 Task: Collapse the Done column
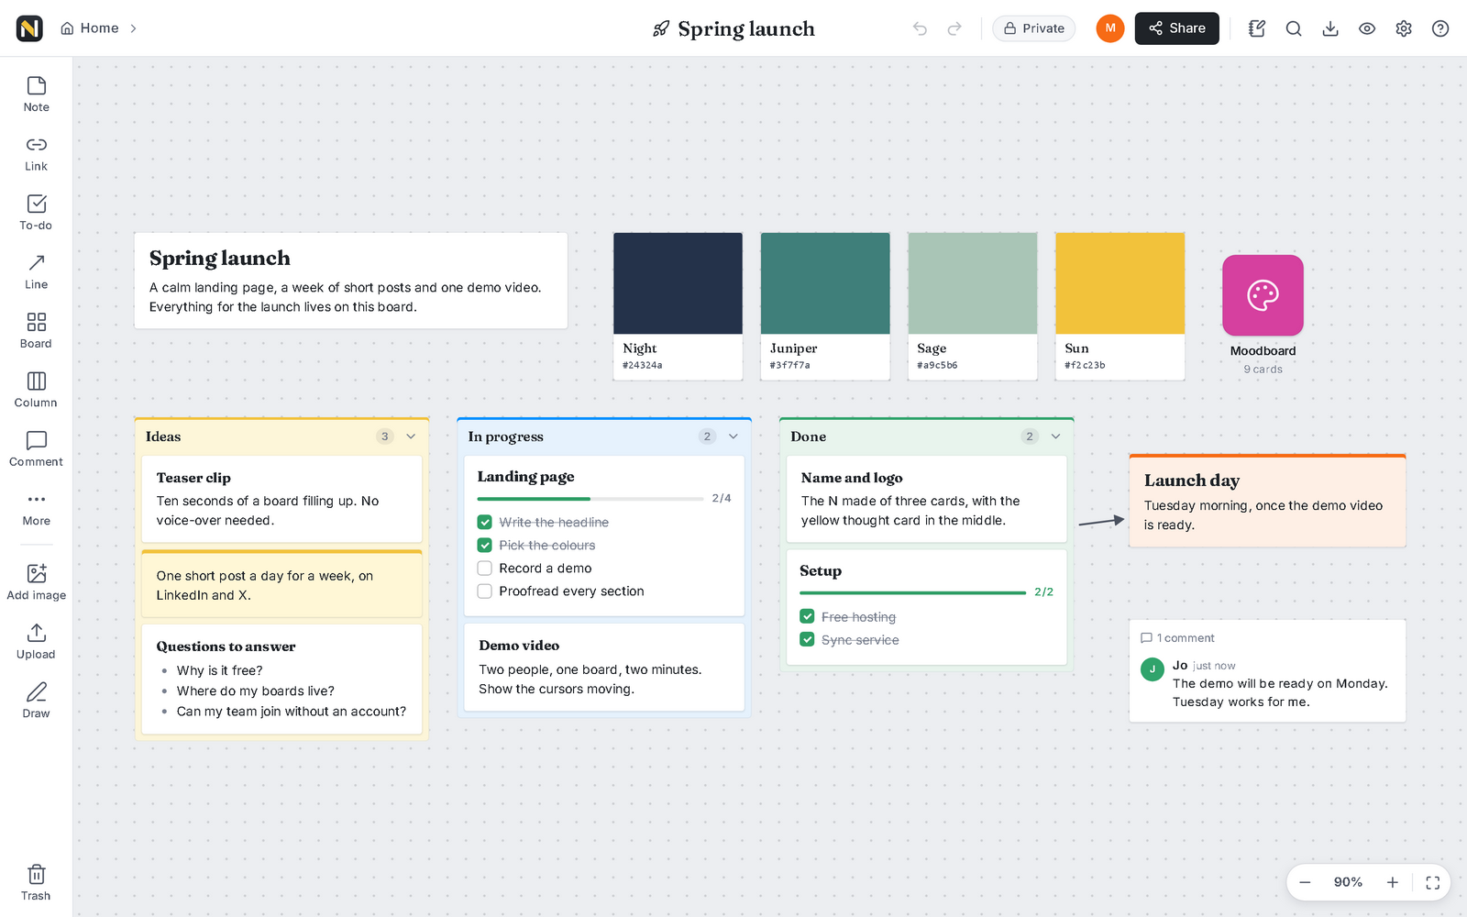(1056, 436)
